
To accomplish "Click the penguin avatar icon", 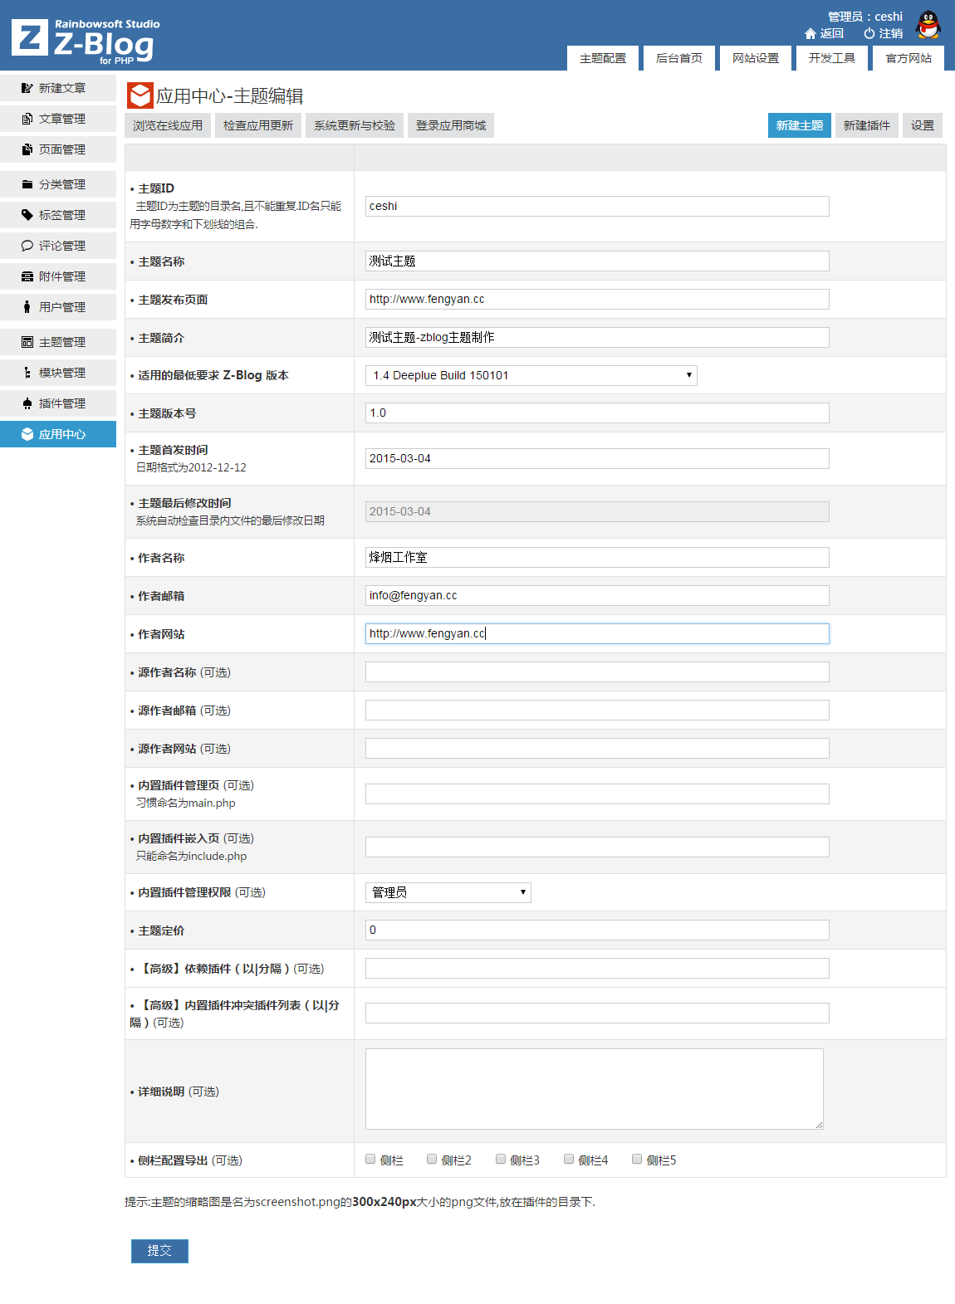I will tap(928, 25).
